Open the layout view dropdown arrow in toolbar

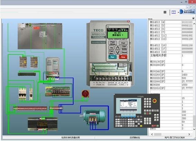178,12
